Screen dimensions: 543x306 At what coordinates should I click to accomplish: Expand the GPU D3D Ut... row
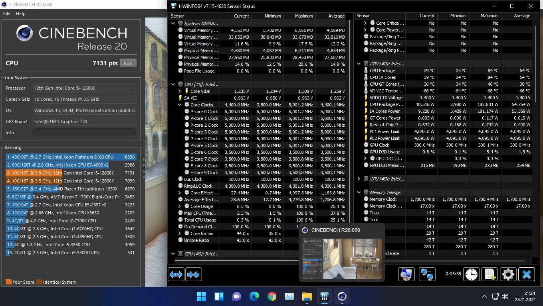pos(365,159)
